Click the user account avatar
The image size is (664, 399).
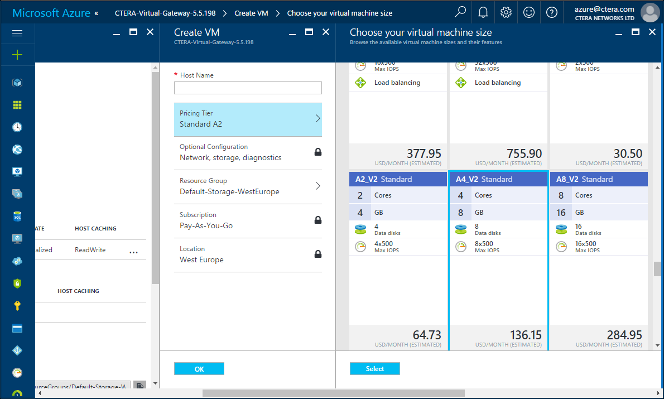(x=650, y=13)
